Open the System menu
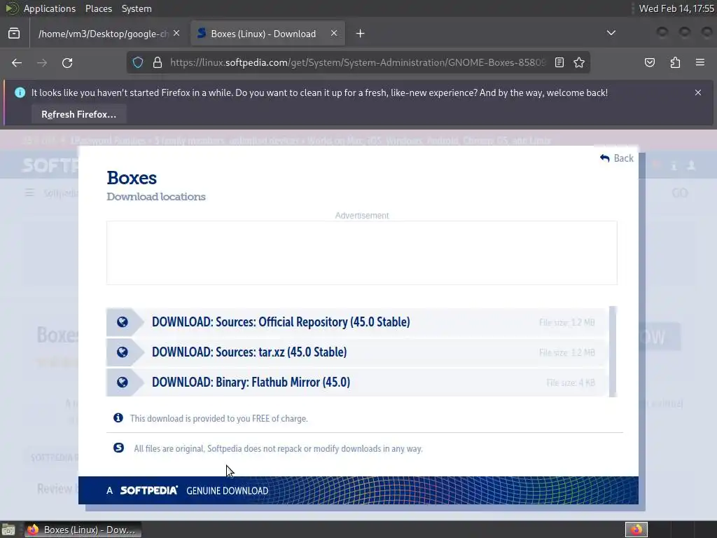717x538 pixels. tap(137, 8)
